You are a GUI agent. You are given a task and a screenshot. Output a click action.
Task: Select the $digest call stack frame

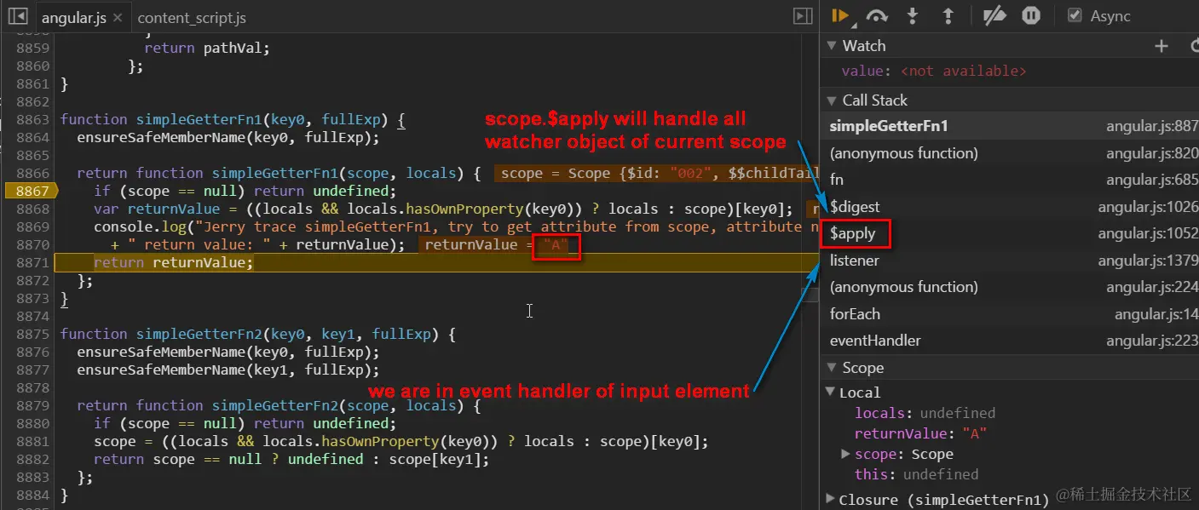pyautogui.click(x=1009, y=207)
